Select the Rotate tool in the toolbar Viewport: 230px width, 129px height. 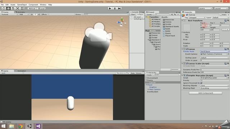pos(13,9)
